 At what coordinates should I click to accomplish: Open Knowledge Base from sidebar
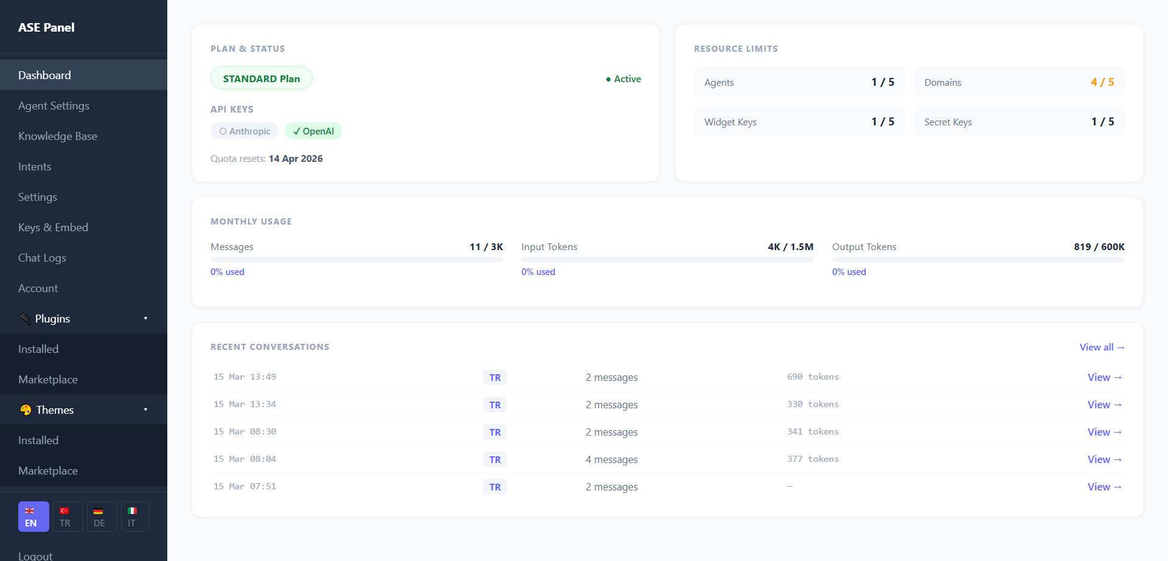tap(58, 136)
